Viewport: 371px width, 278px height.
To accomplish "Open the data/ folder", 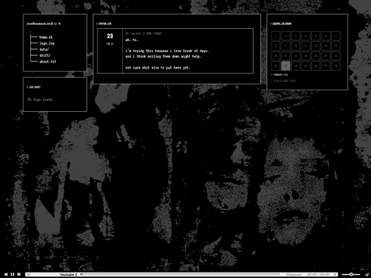I will pyautogui.click(x=44, y=49).
